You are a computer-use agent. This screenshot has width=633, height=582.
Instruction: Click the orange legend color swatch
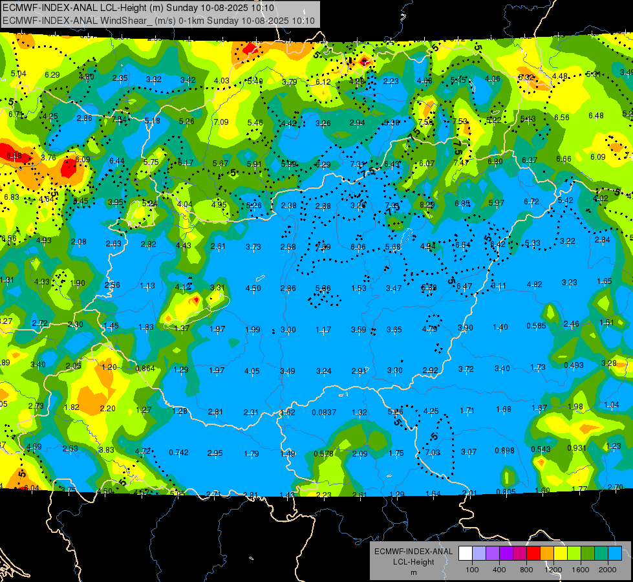pyautogui.click(x=547, y=554)
